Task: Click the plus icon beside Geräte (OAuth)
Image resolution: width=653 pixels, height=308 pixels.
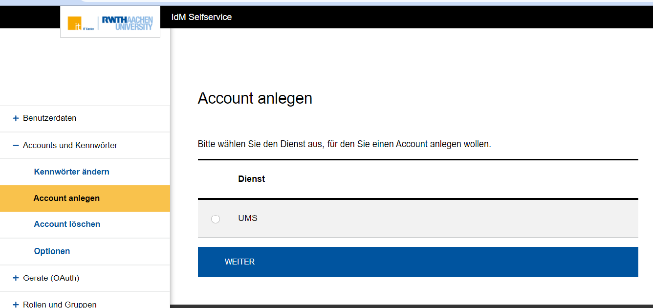Action: point(16,278)
